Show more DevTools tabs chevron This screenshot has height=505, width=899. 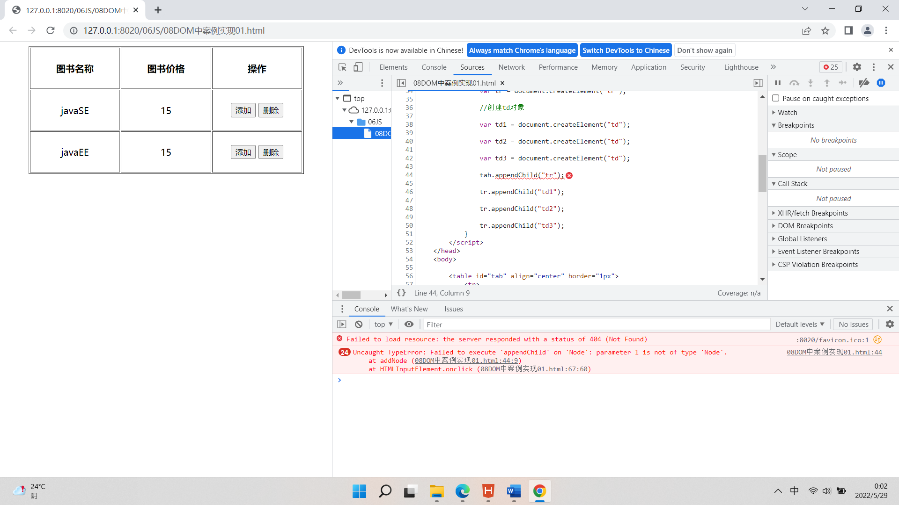tap(773, 67)
